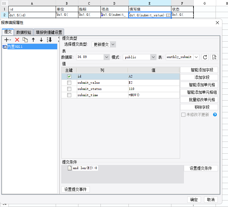Uncheck primary key for id row
This screenshot has height=207, width=228.
69,76
